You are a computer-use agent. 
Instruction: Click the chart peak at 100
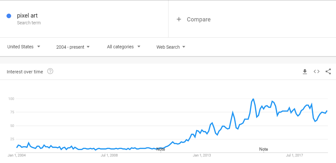253,99
